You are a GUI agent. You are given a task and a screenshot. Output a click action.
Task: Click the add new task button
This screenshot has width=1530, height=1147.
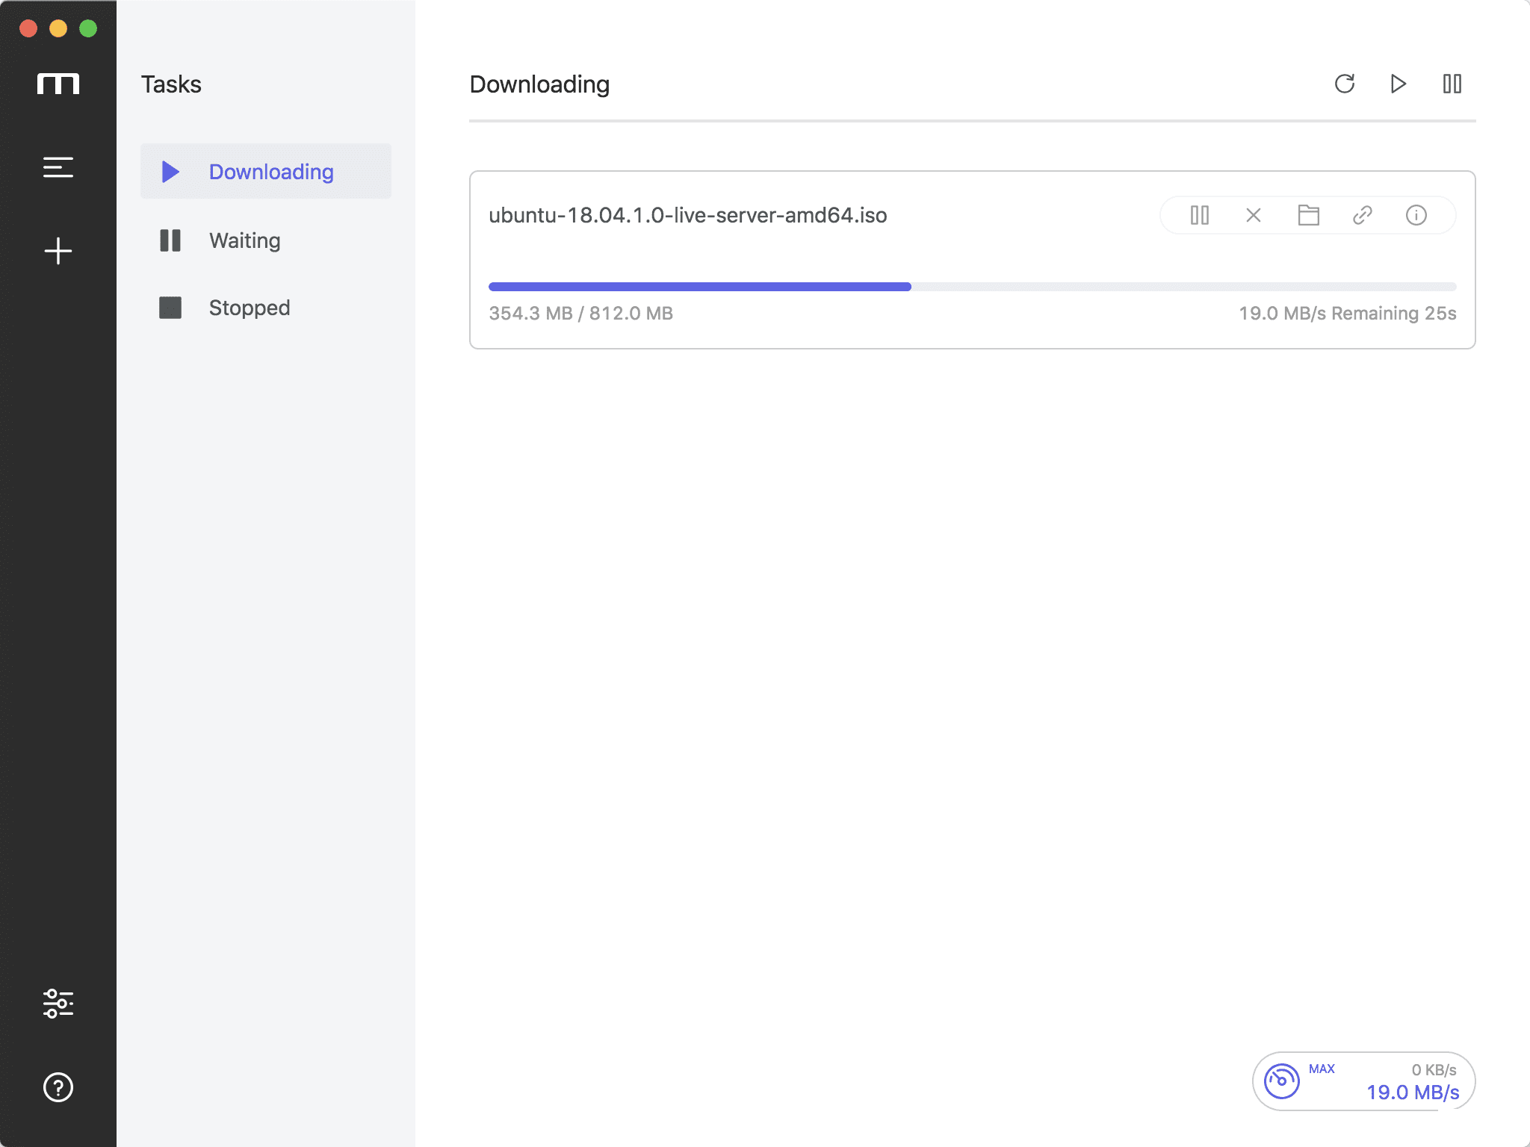click(58, 249)
